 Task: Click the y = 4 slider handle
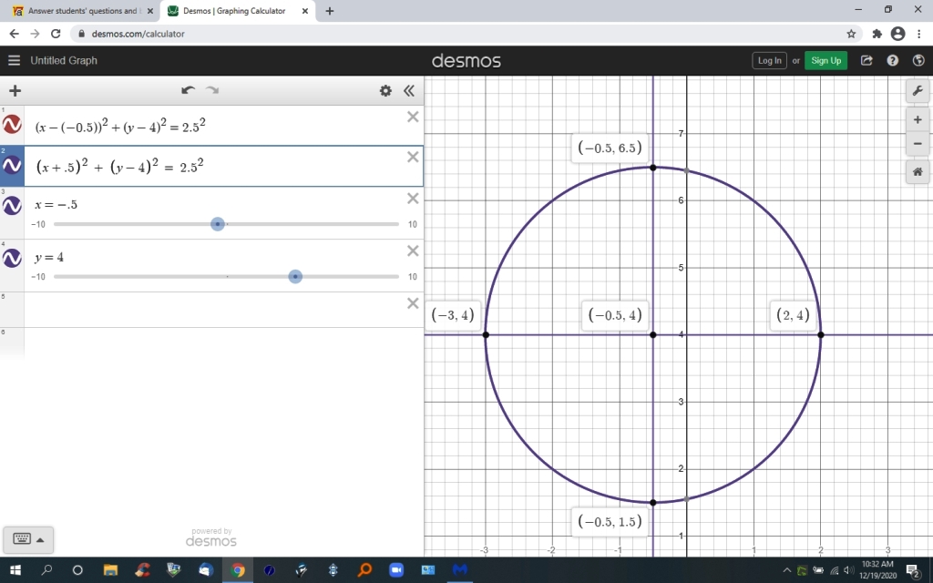(295, 277)
